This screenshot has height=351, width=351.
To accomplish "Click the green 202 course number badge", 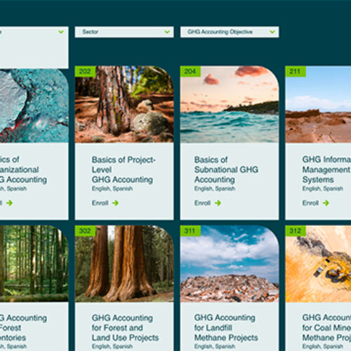I will pyautogui.click(x=85, y=72).
